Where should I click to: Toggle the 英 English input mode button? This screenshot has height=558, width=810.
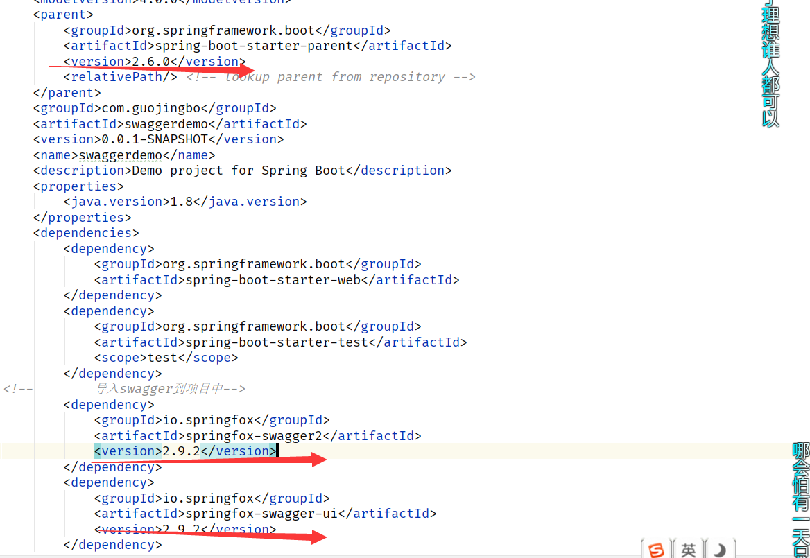688,550
